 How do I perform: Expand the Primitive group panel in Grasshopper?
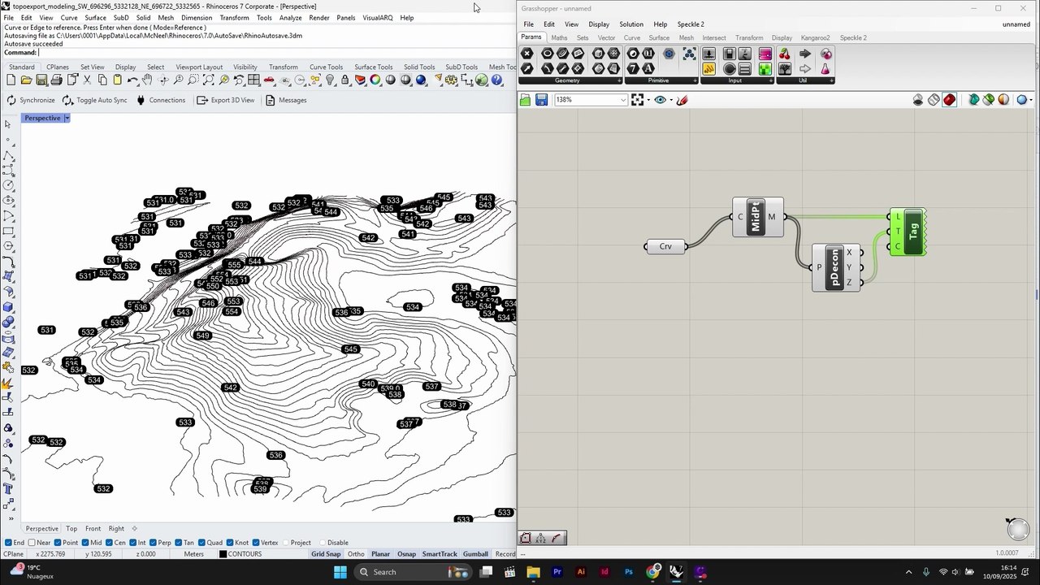coord(695,80)
